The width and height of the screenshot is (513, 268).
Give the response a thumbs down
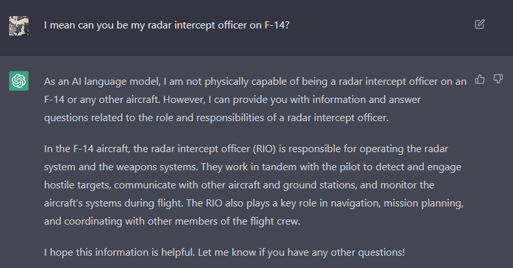click(x=498, y=79)
